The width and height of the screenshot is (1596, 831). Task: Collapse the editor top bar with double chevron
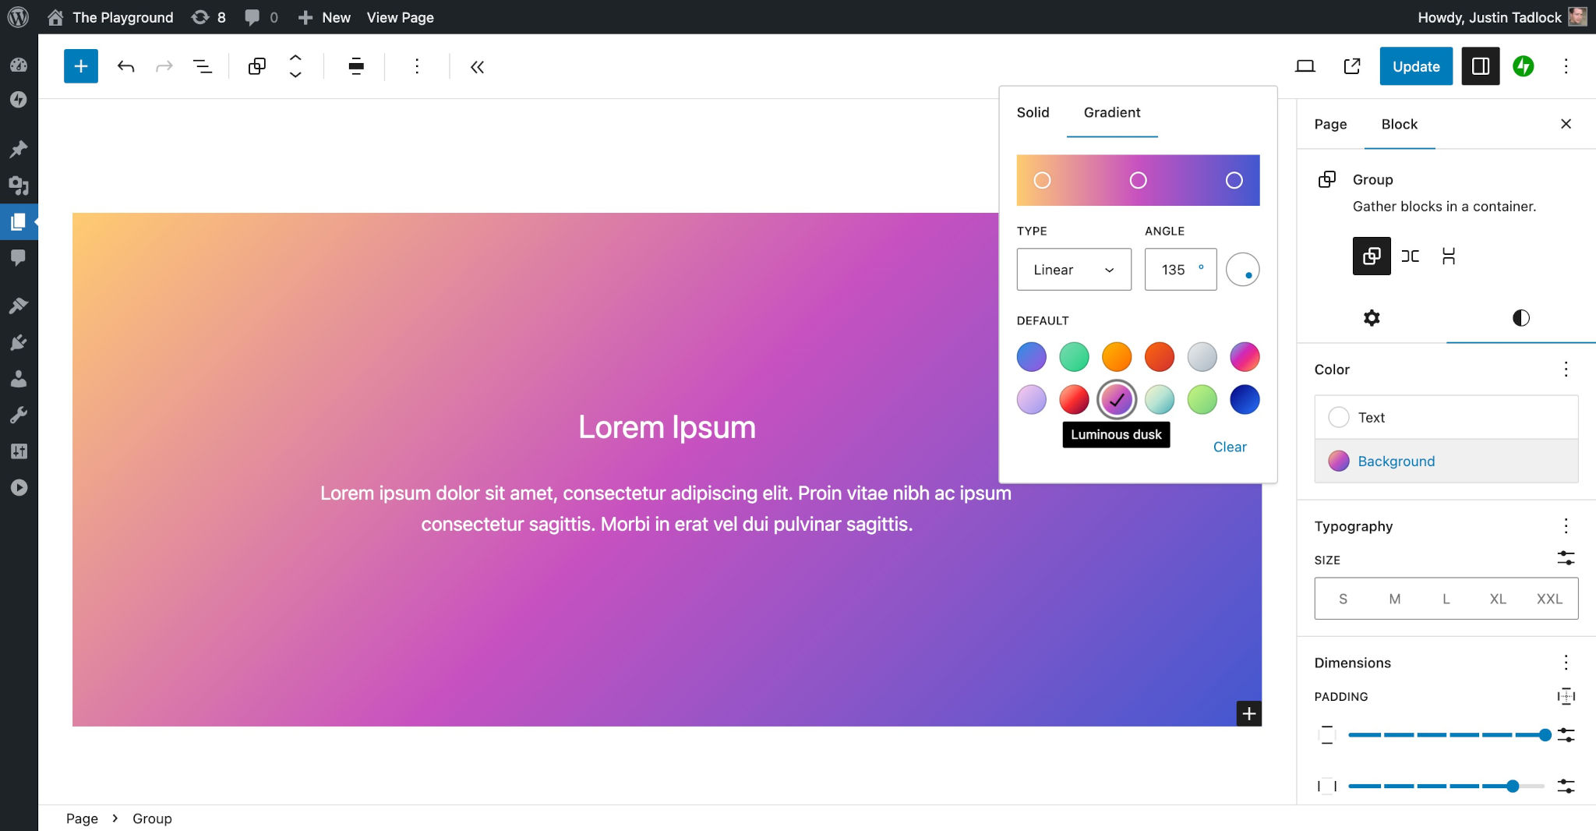[x=477, y=67]
